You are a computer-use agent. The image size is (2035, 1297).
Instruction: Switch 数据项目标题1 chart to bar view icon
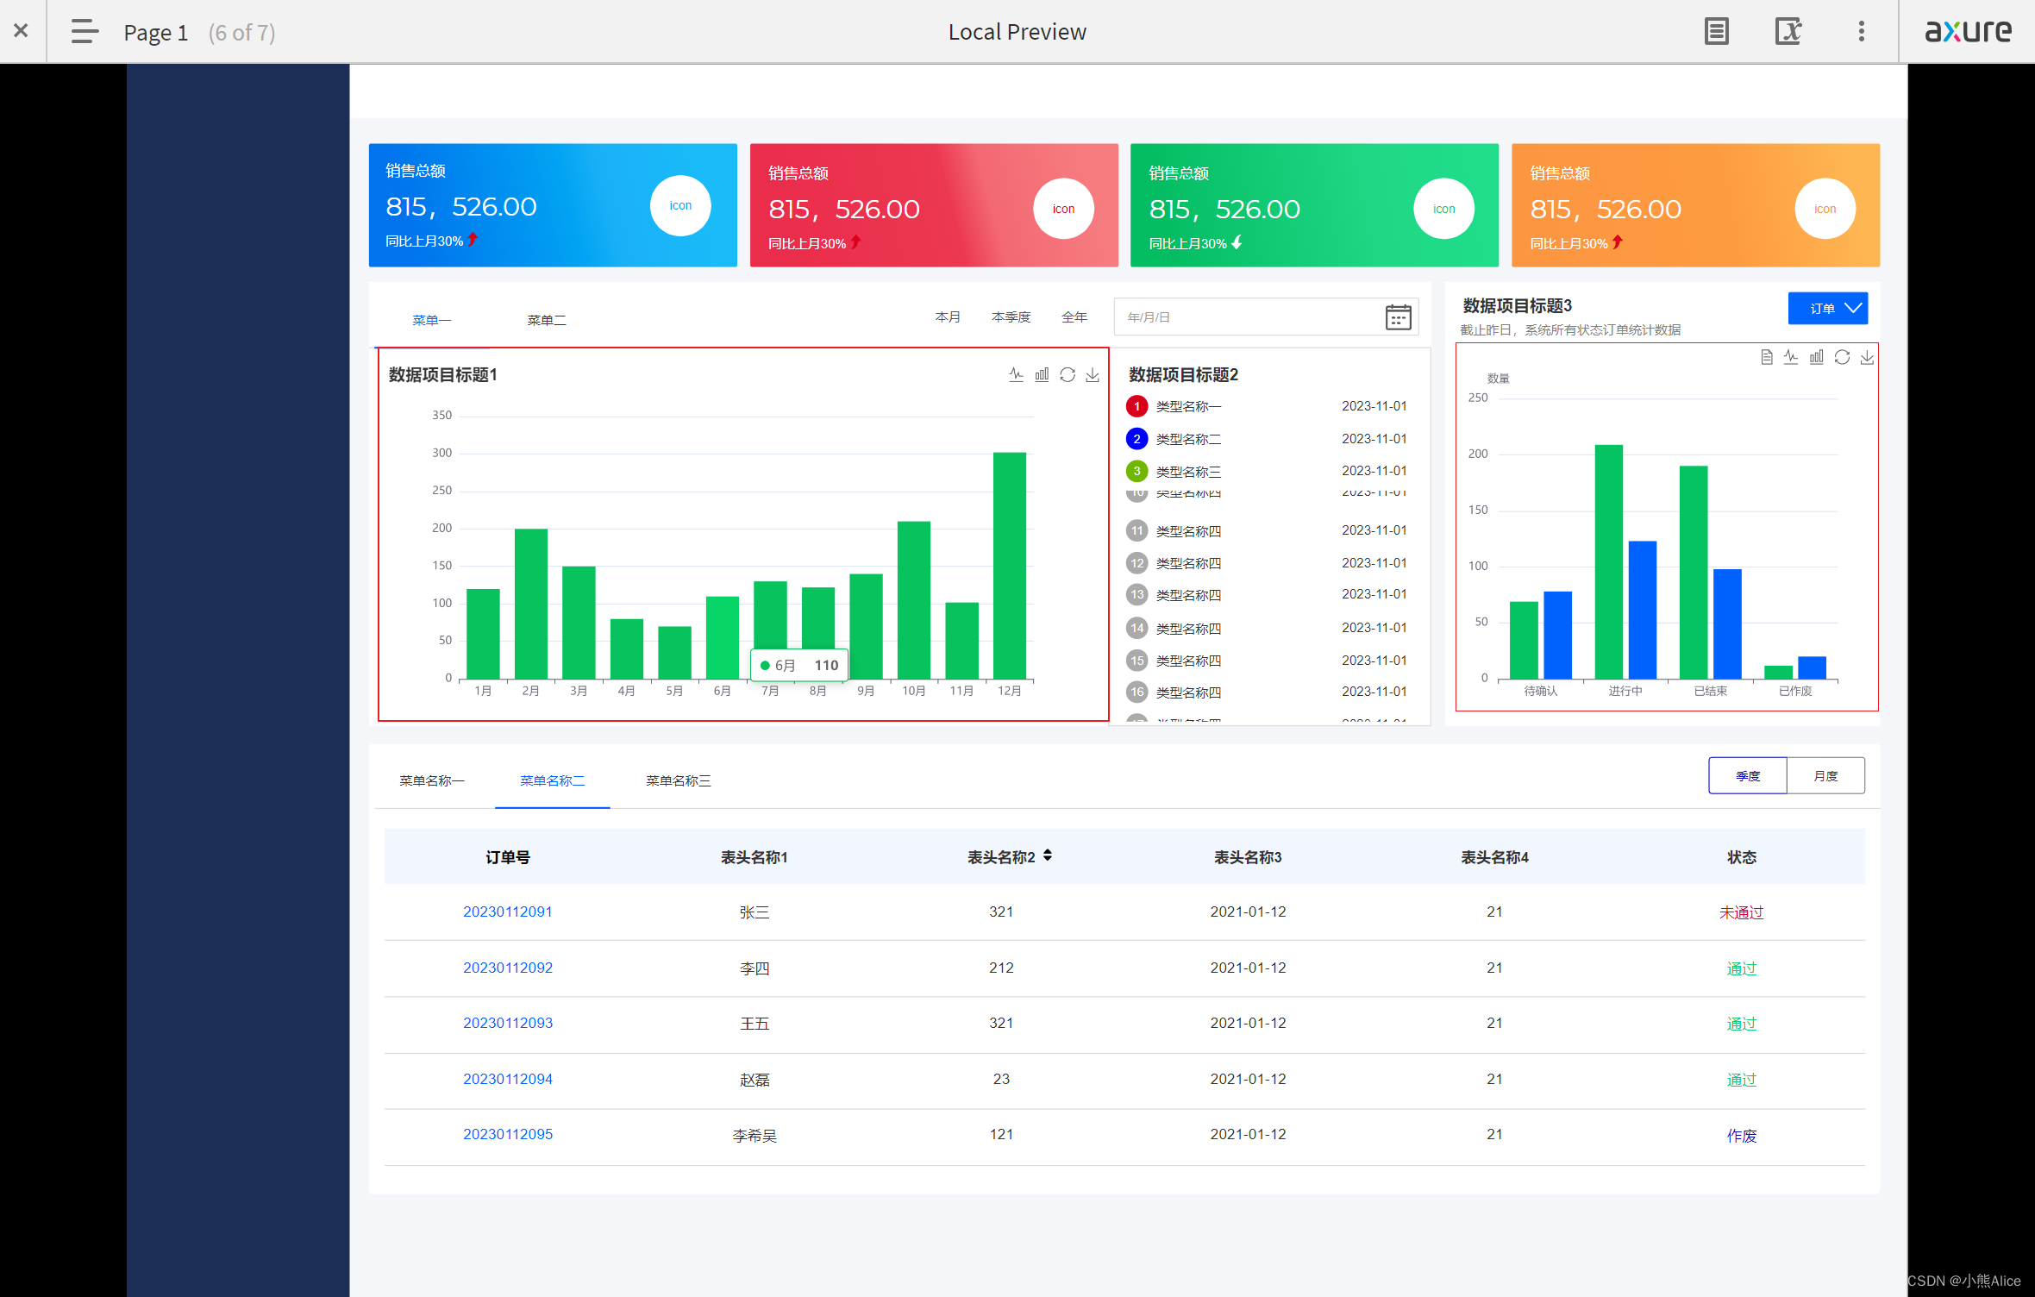point(1042,374)
